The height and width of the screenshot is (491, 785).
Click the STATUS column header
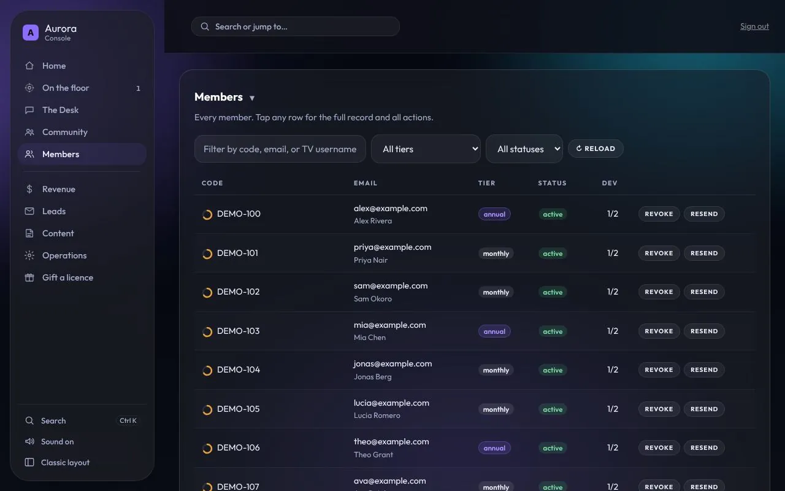point(552,183)
